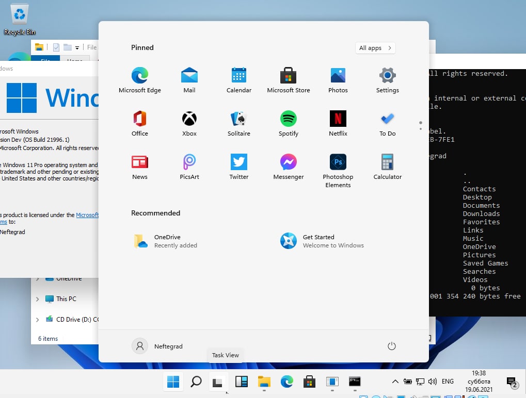The image size is (526, 398).
Task: Expand This PC in Explorer tree
Action: 37,299
